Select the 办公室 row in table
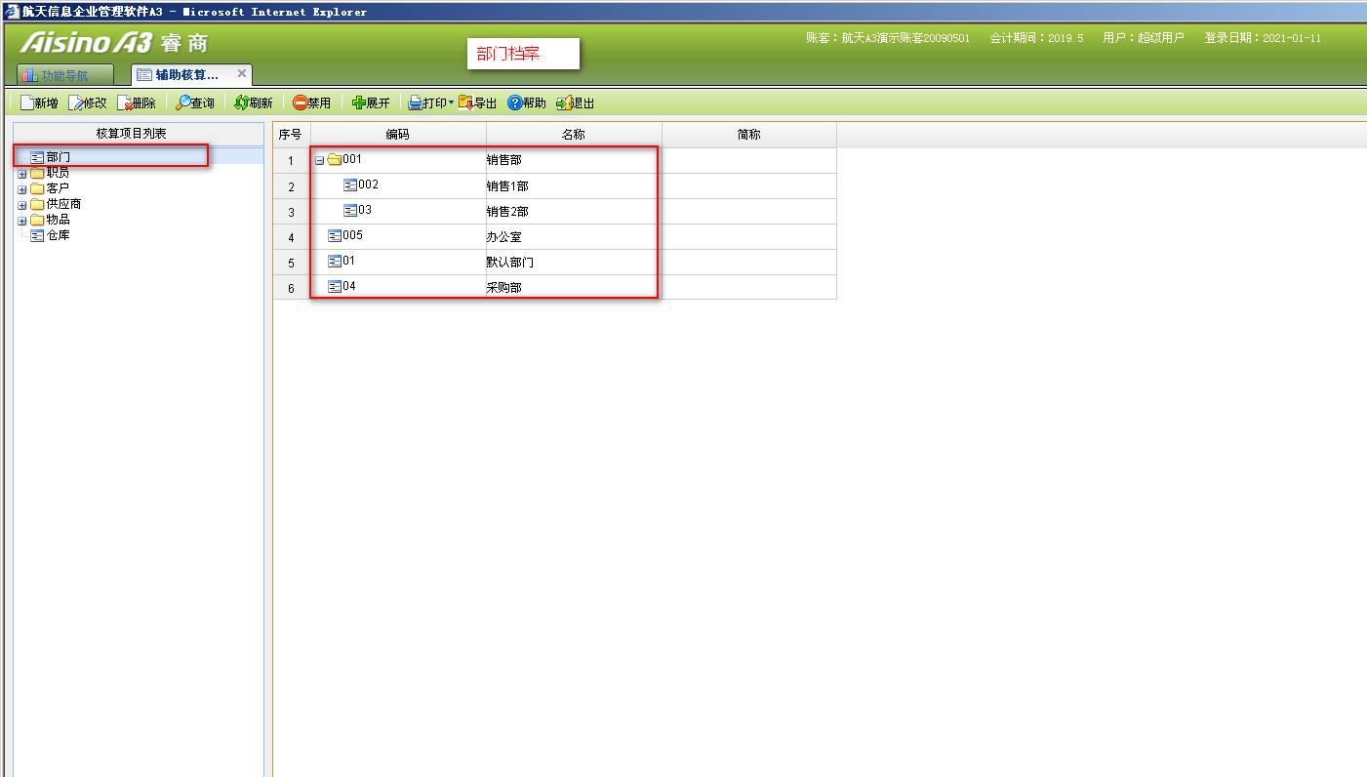The height and width of the screenshot is (777, 1367). point(503,236)
